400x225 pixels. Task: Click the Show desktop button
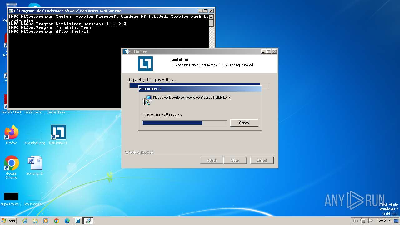point(396,221)
